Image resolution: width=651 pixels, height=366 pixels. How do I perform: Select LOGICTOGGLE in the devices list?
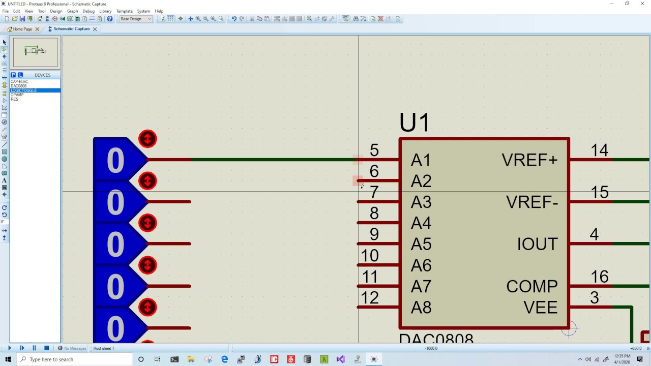click(x=35, y=90)
